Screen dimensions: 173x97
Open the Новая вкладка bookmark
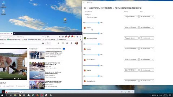61,39
